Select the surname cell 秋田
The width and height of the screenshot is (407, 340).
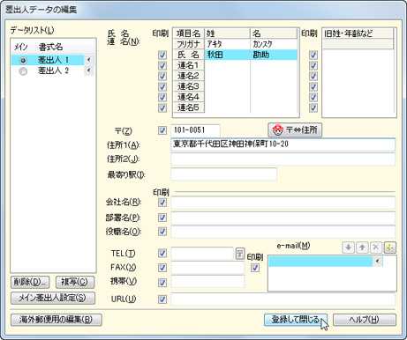click(x=227, y=55)
